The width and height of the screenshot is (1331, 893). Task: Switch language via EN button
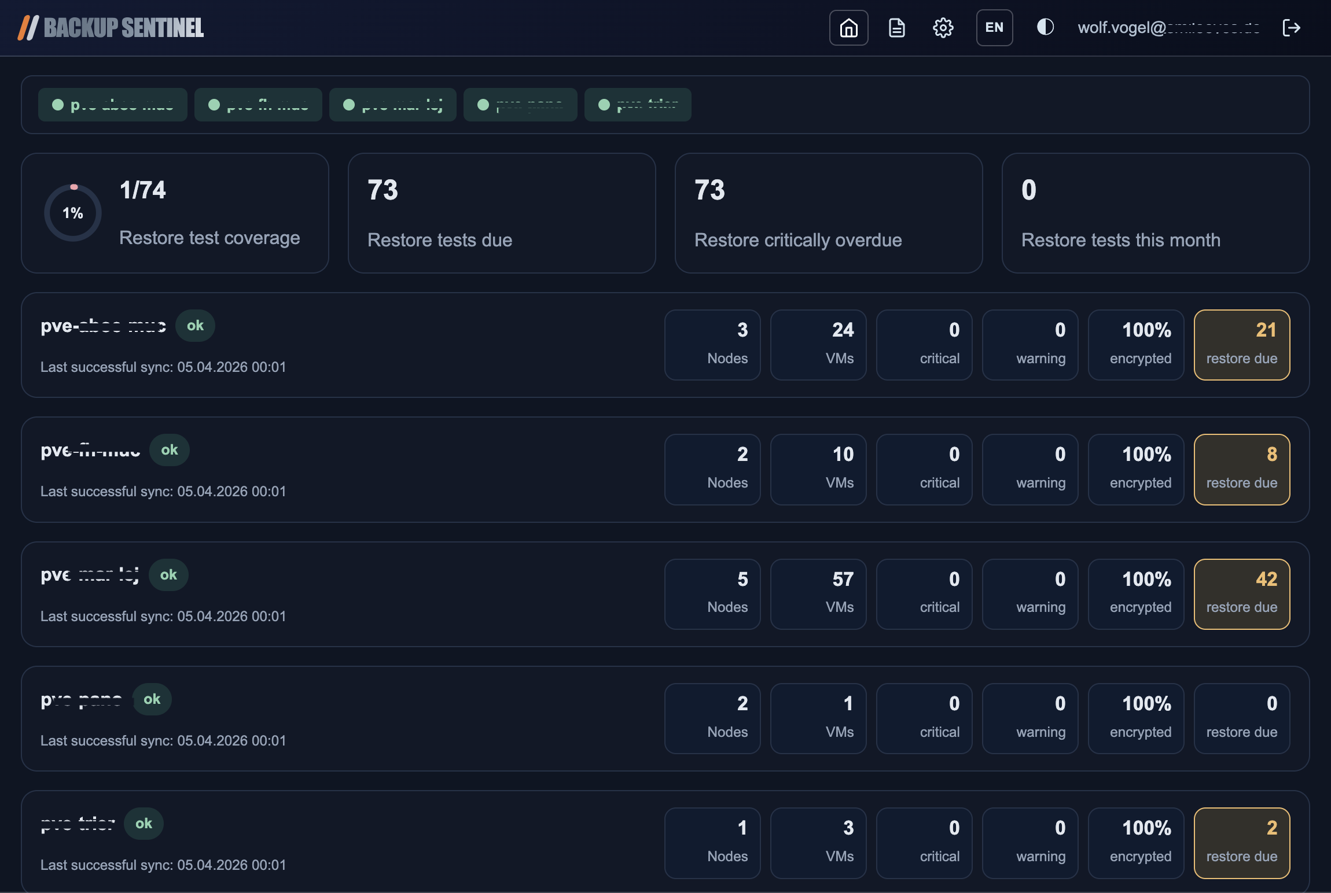pos(994,28)
